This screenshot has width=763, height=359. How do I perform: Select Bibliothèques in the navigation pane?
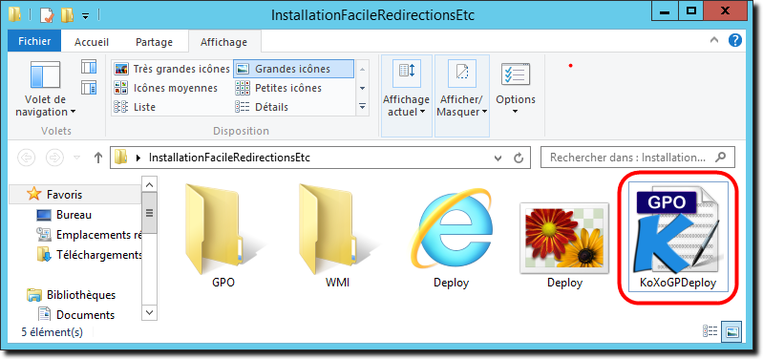point(72,295)
